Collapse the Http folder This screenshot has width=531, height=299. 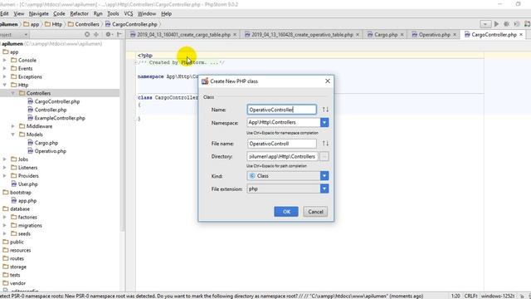click(x=5, y=85)
